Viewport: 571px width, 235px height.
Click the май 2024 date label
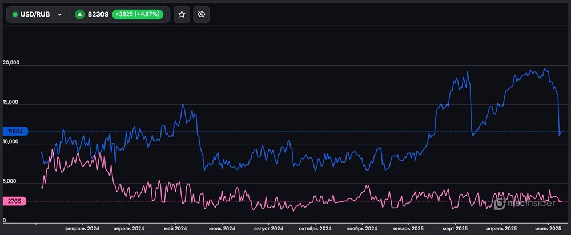tap(175, 228)
